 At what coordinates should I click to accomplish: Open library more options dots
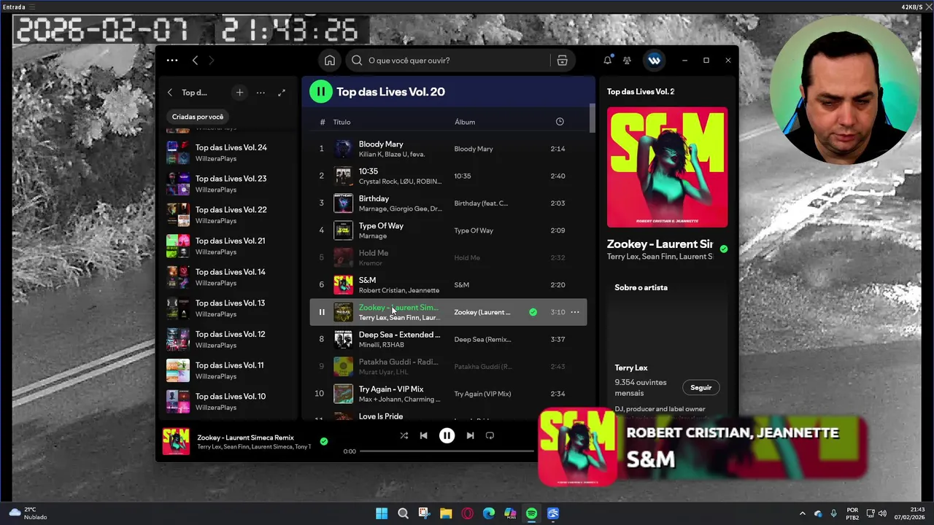260,93
